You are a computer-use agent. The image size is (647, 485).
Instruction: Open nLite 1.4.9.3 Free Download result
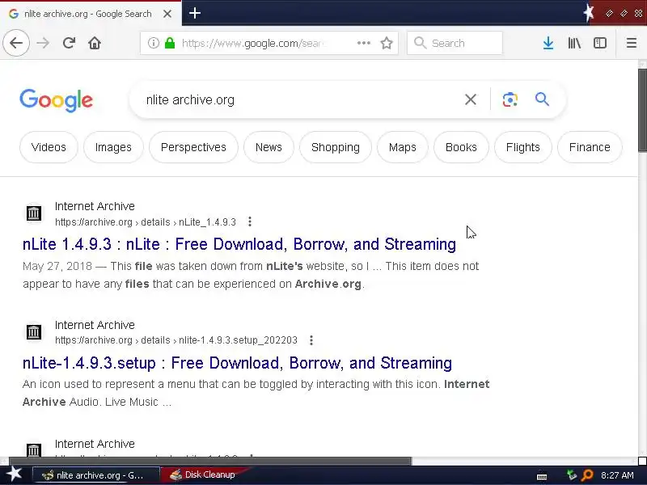click(x=239, y=244)
